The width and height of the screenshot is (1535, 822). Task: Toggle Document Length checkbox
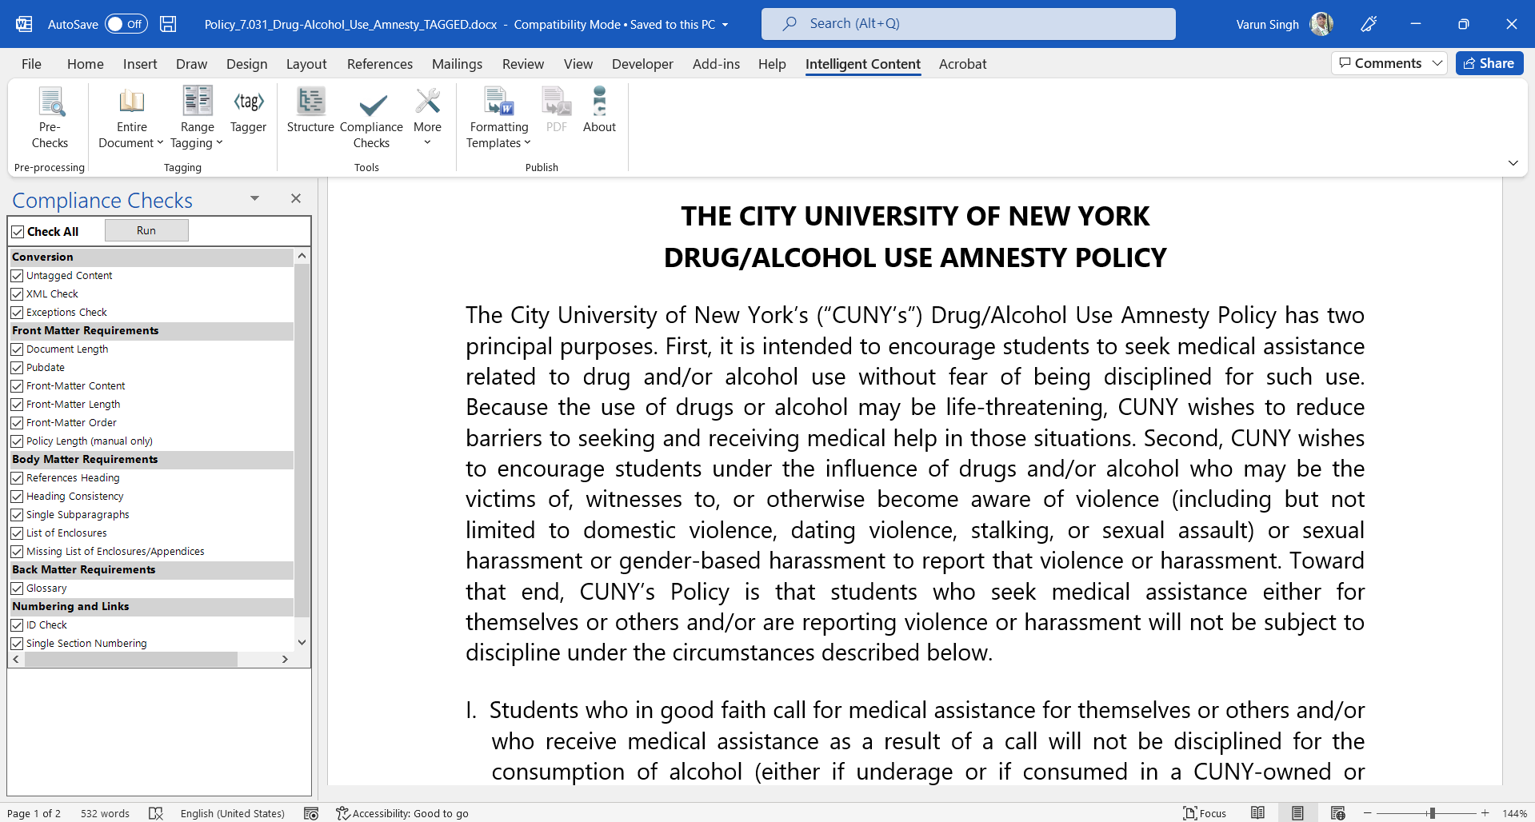pyautogui.click(x=17, y=349)
